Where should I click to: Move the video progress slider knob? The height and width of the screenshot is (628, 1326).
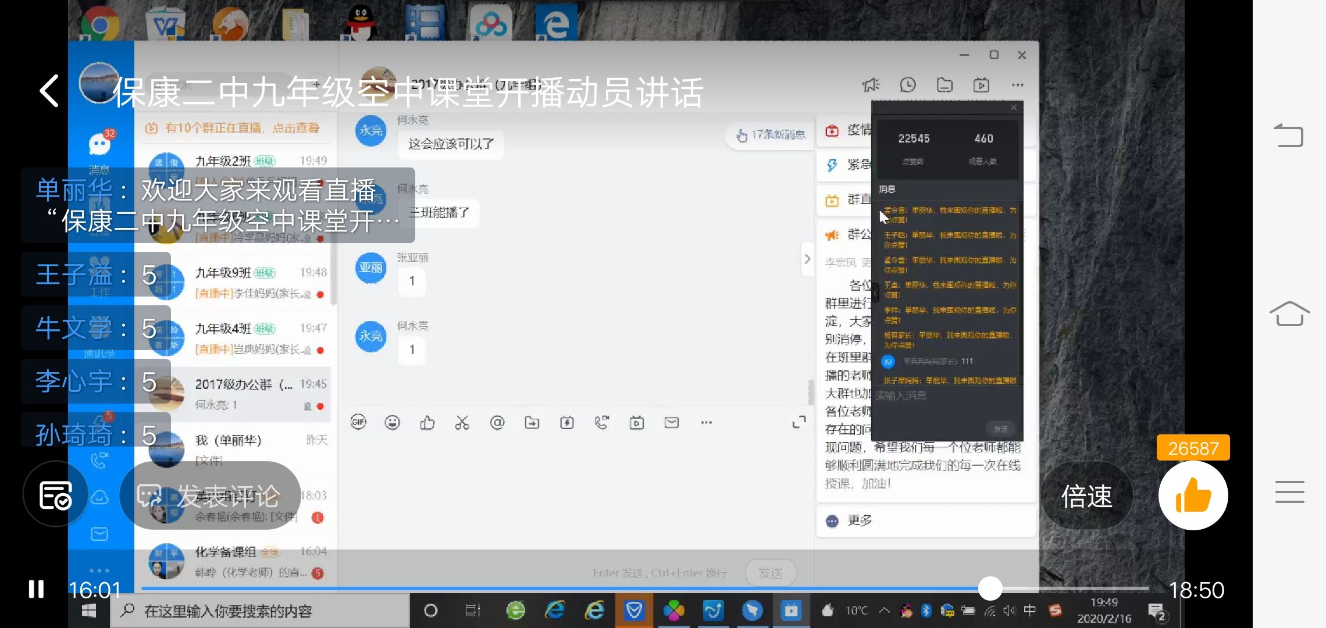(990, 588)
